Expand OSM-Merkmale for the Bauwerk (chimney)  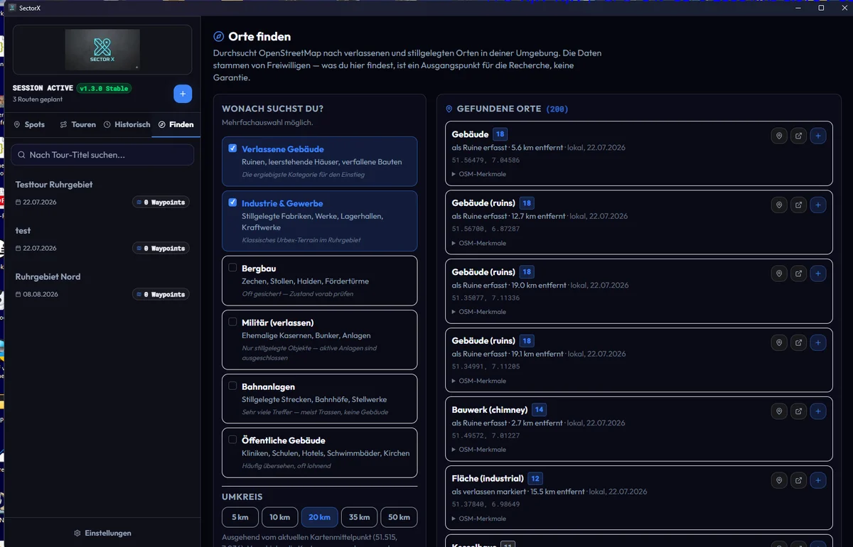pyautogui.click(x=479, y=450)
